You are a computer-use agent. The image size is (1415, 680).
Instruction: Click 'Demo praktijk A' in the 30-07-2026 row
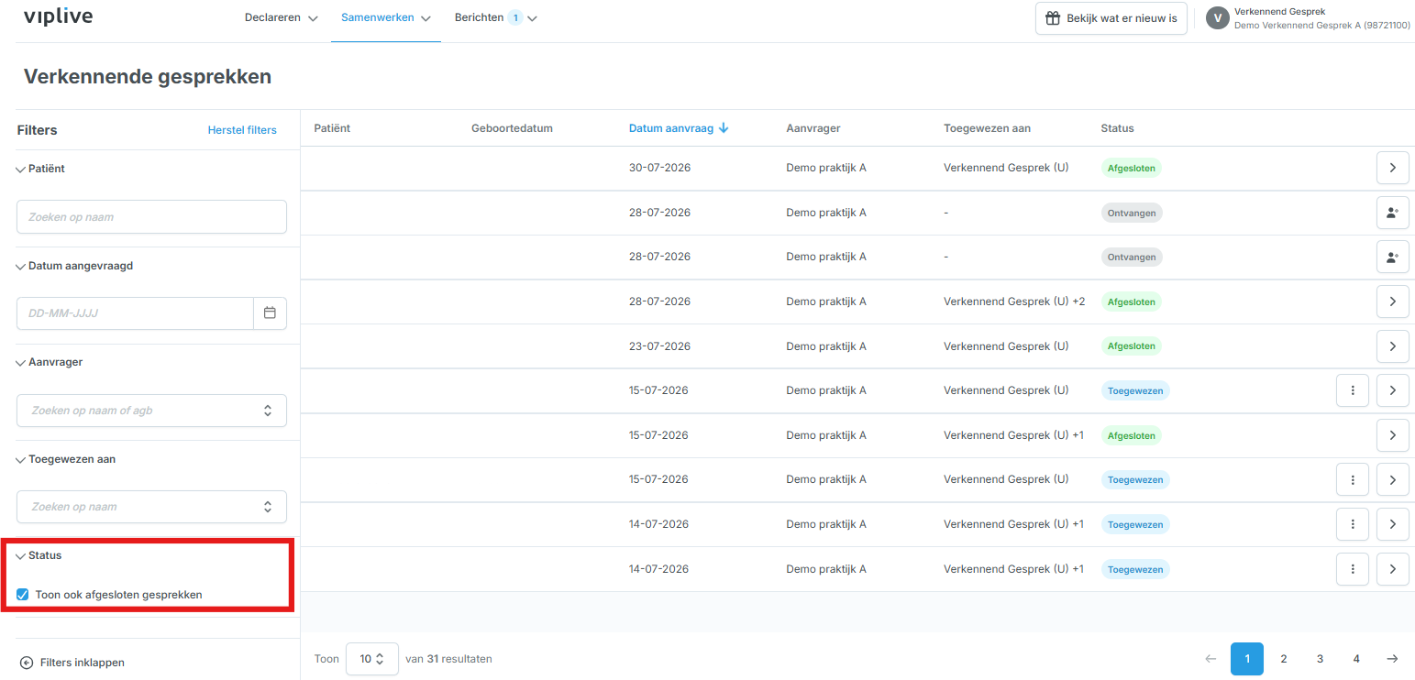[x=826, y=168]
